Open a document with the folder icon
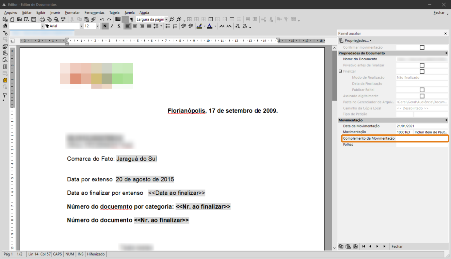Image resolution: width=451 pixels, height=259 pixels. coord(19,19)
